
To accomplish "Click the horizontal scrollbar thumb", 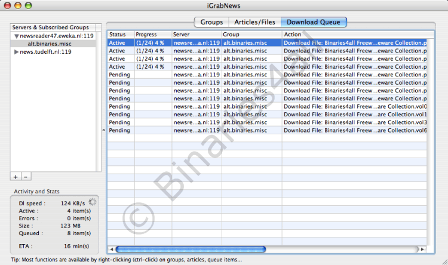I will pos(191,249).
